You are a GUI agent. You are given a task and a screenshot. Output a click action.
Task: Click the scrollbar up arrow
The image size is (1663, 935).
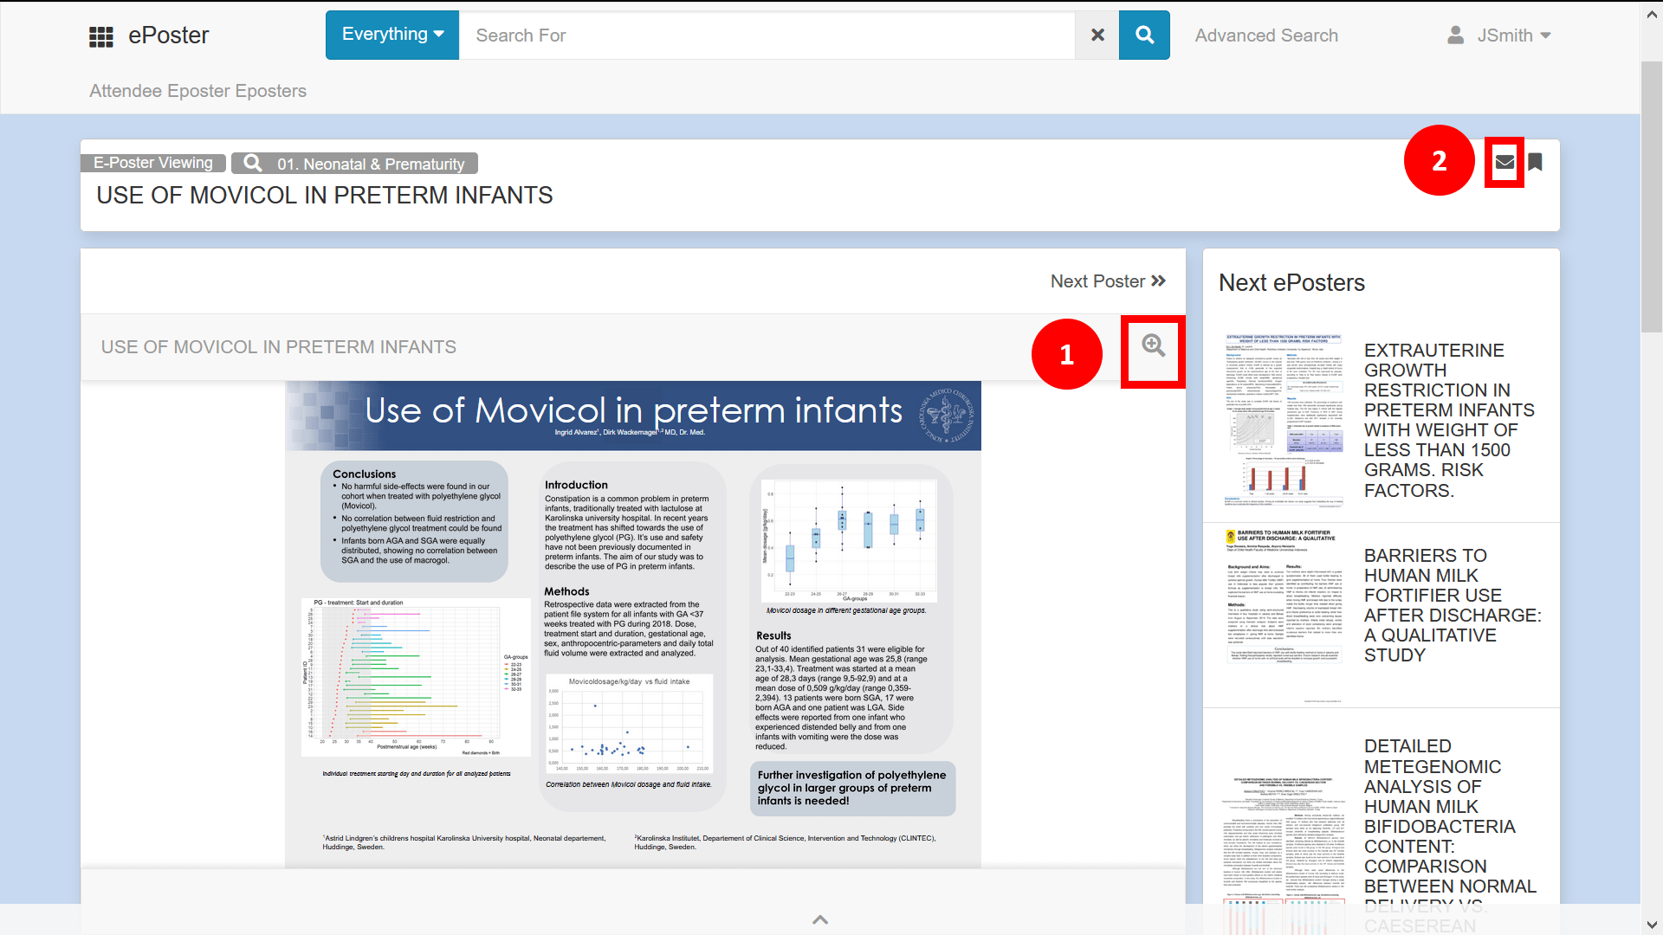[x=1652, y=14]
